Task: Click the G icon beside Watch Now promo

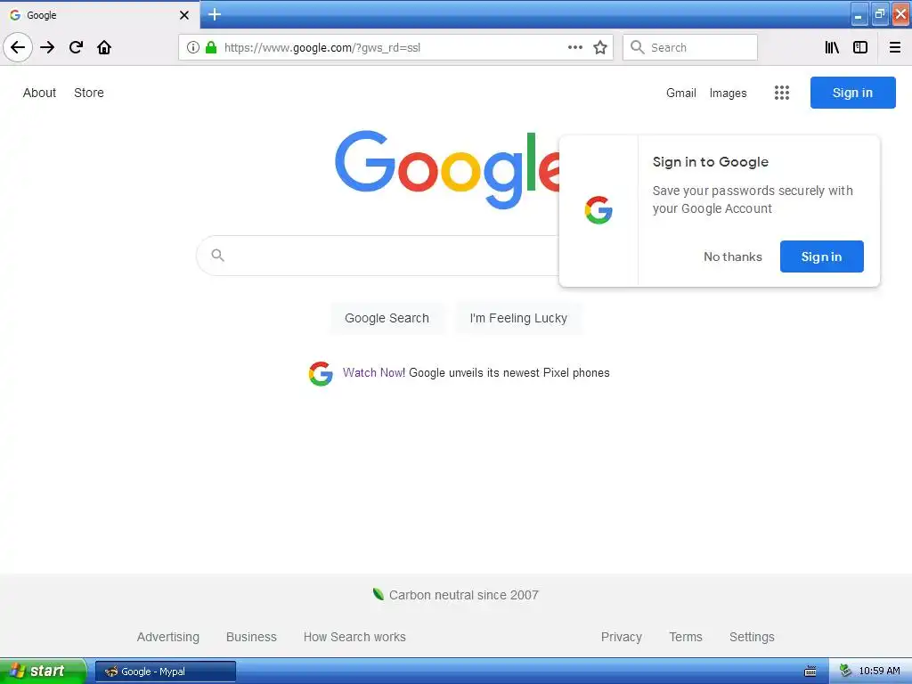Action: tap(321, 373)
